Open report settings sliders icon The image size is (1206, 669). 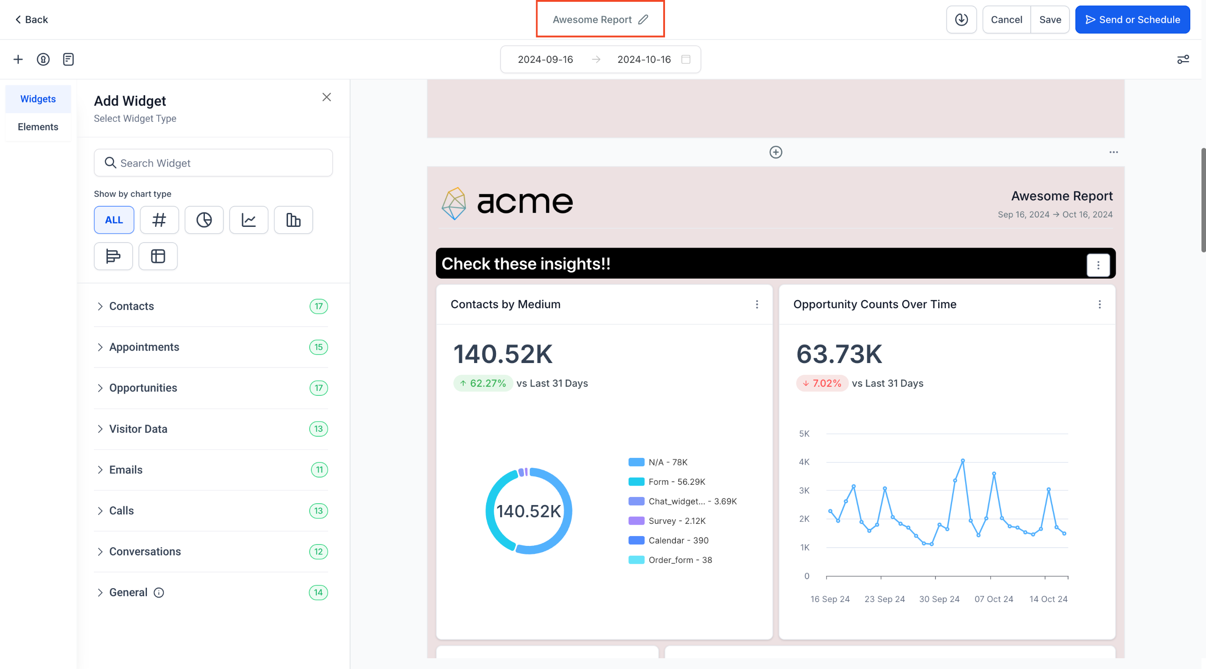[1183, 59]
